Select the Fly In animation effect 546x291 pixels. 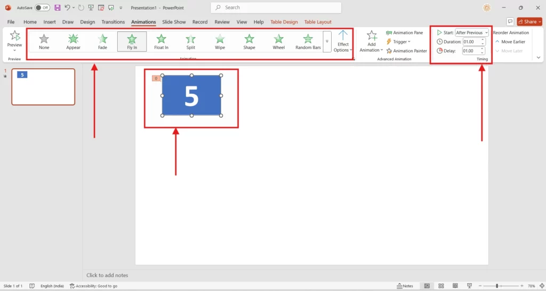[x=132, y=42]
